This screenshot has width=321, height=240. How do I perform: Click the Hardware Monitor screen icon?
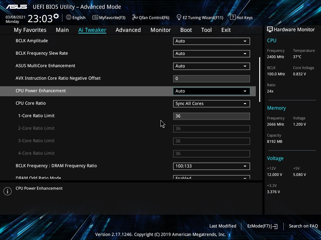[270, 29]
